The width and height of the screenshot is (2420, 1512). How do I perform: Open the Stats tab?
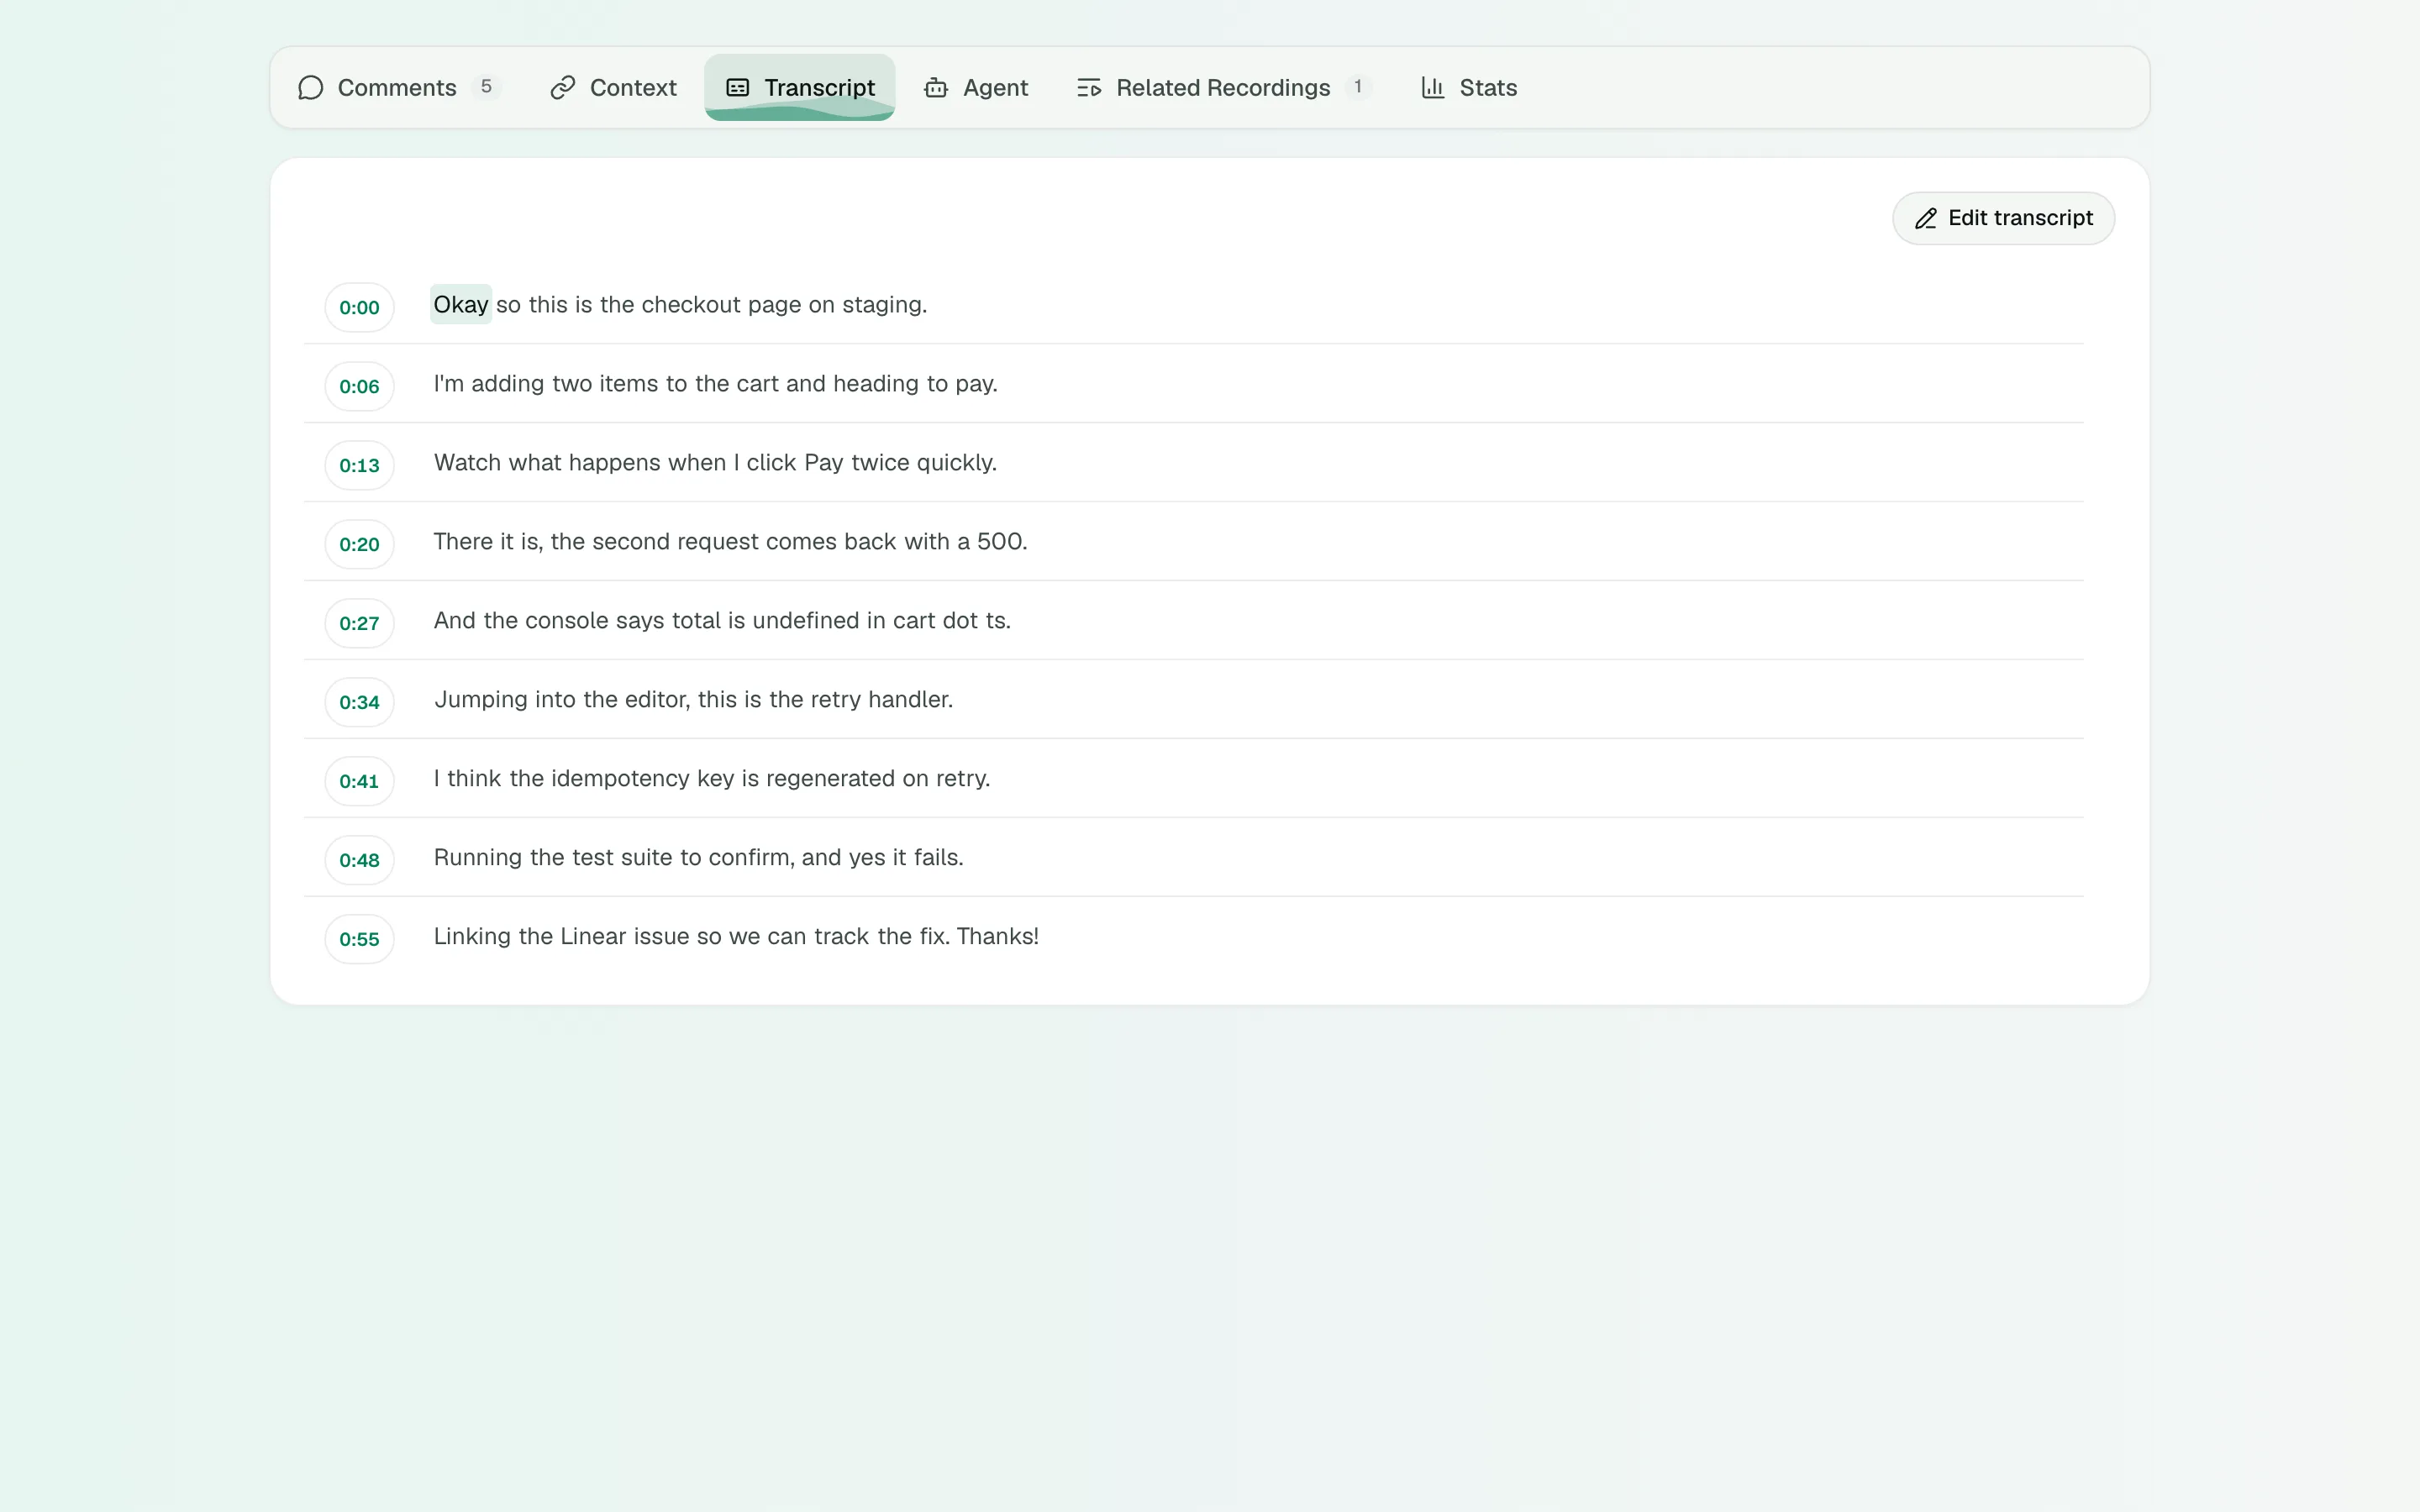(1469, 87)
